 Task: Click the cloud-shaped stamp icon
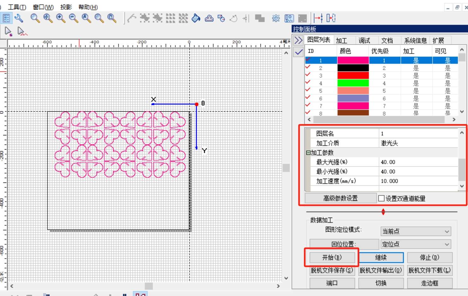coord(209,18)
